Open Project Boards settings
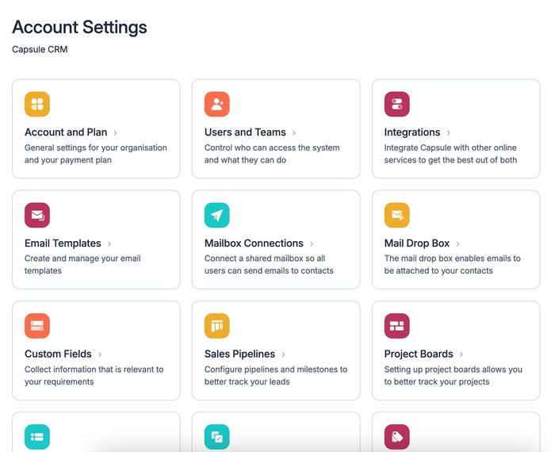 (x=419, y=354)
